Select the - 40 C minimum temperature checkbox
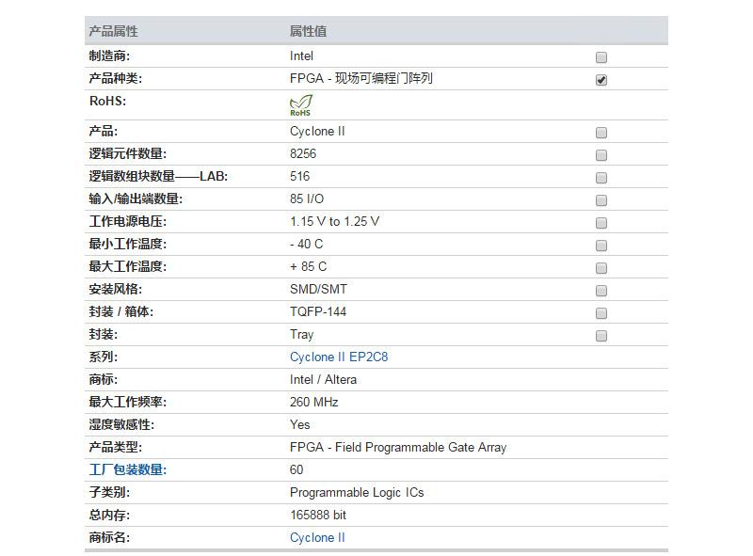The image size is (753, 556). [x=601, y=246]
